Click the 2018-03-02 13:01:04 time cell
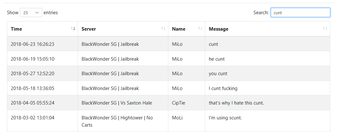Viewport: 340px width, 132px height. pos(43,121)
